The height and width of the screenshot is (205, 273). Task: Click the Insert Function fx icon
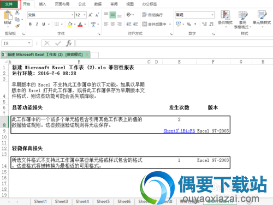pos(69,43)
